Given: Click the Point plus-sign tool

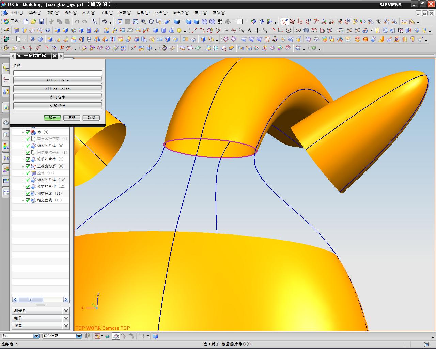Looking at the screenshot, I should click(257, 30).
